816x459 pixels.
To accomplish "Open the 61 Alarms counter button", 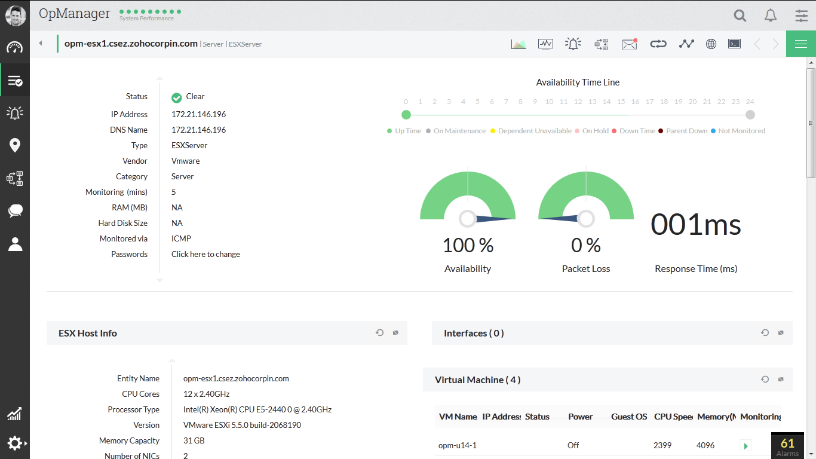I will pos(787,446).
